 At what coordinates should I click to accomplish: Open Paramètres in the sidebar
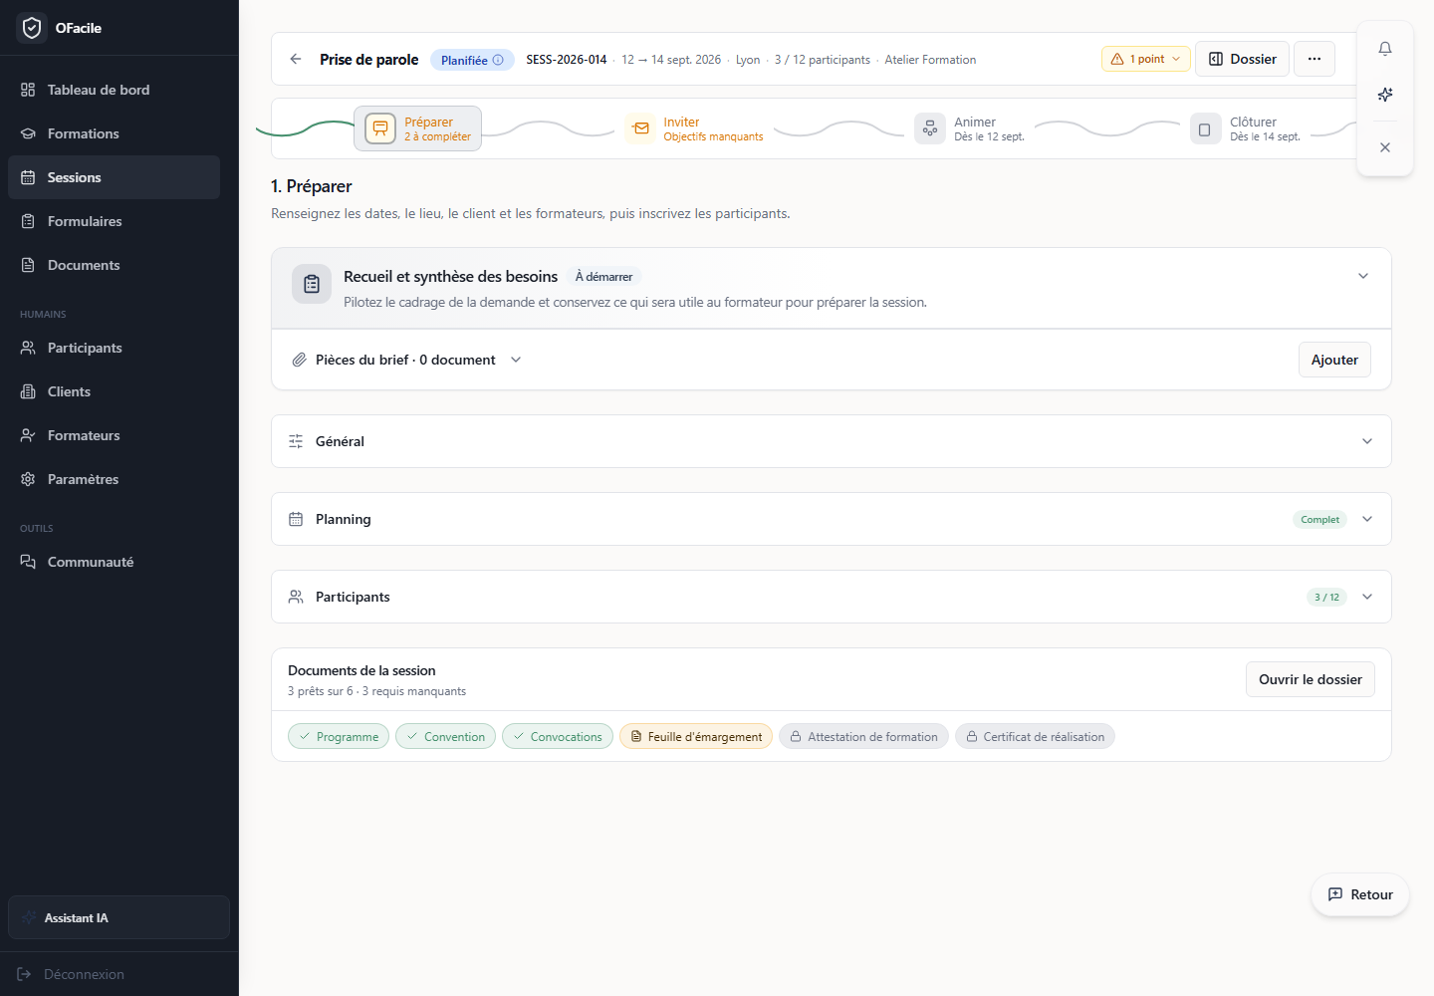coord(114,479)
